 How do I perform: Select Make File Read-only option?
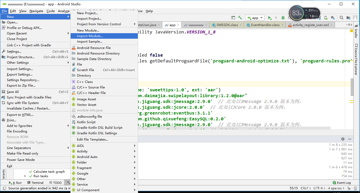[x=35, y=153]
